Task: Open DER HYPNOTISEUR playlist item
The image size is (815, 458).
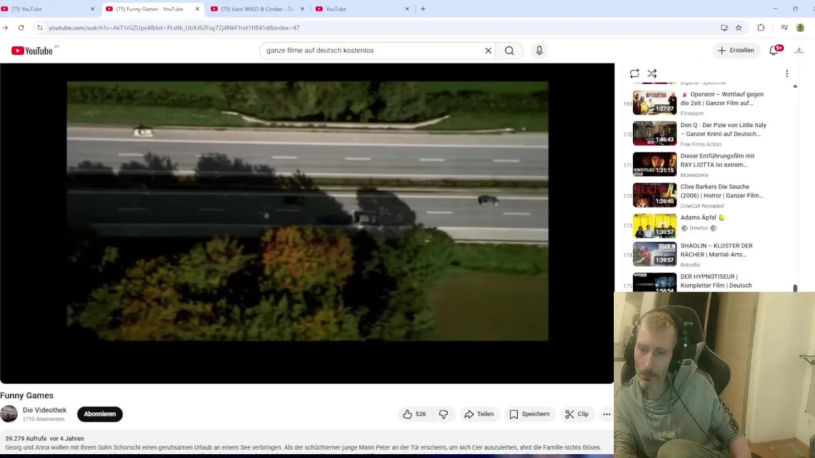Action: tap(712, 282)
